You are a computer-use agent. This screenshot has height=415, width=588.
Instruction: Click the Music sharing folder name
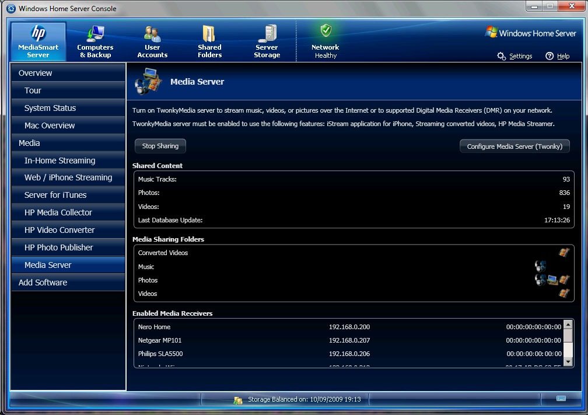point(146,267)
